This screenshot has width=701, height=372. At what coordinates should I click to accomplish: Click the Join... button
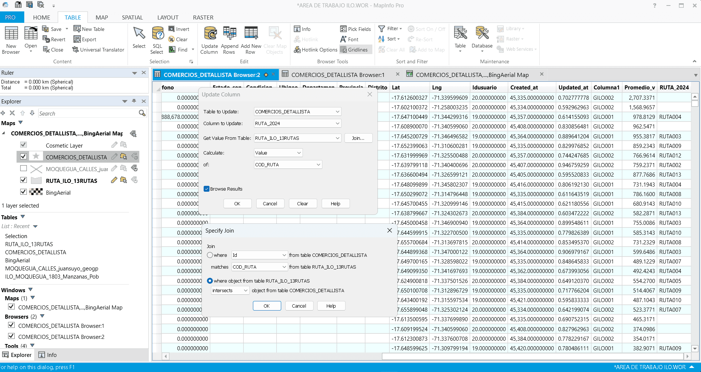coord(358,138)
